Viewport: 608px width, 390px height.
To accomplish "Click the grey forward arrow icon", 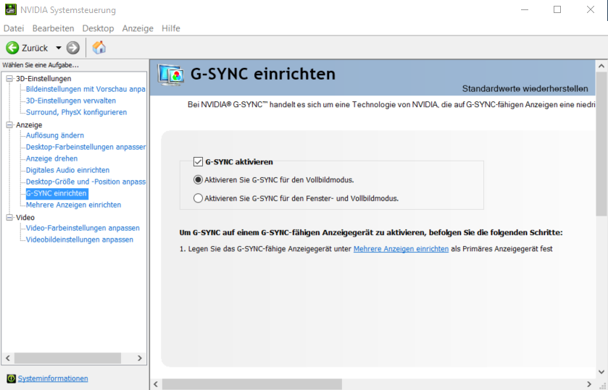I will point(73,48).
